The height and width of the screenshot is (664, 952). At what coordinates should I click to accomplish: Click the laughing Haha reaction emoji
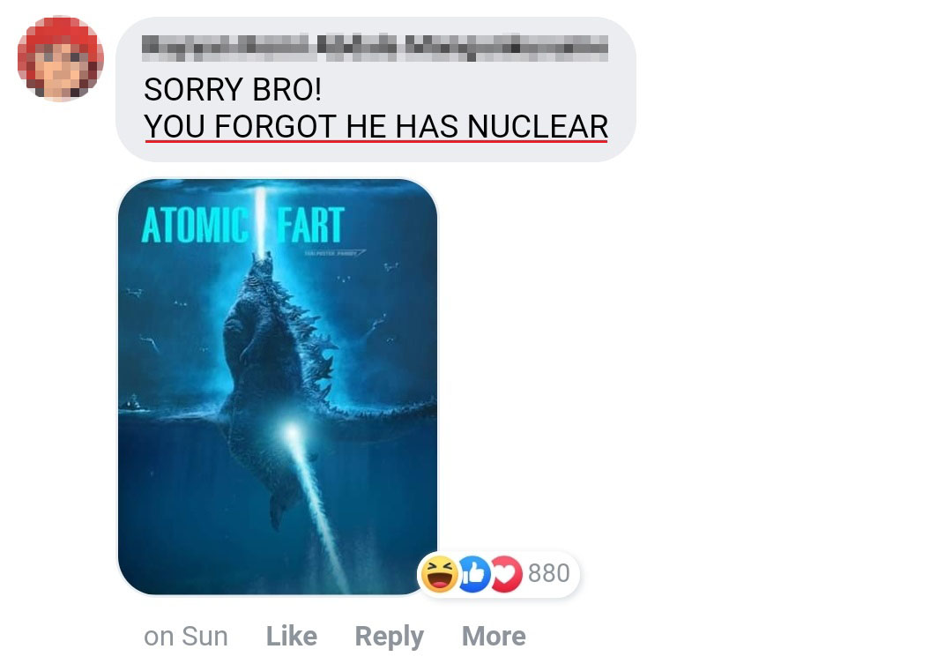pyautogui.click(x=440, y=573)
